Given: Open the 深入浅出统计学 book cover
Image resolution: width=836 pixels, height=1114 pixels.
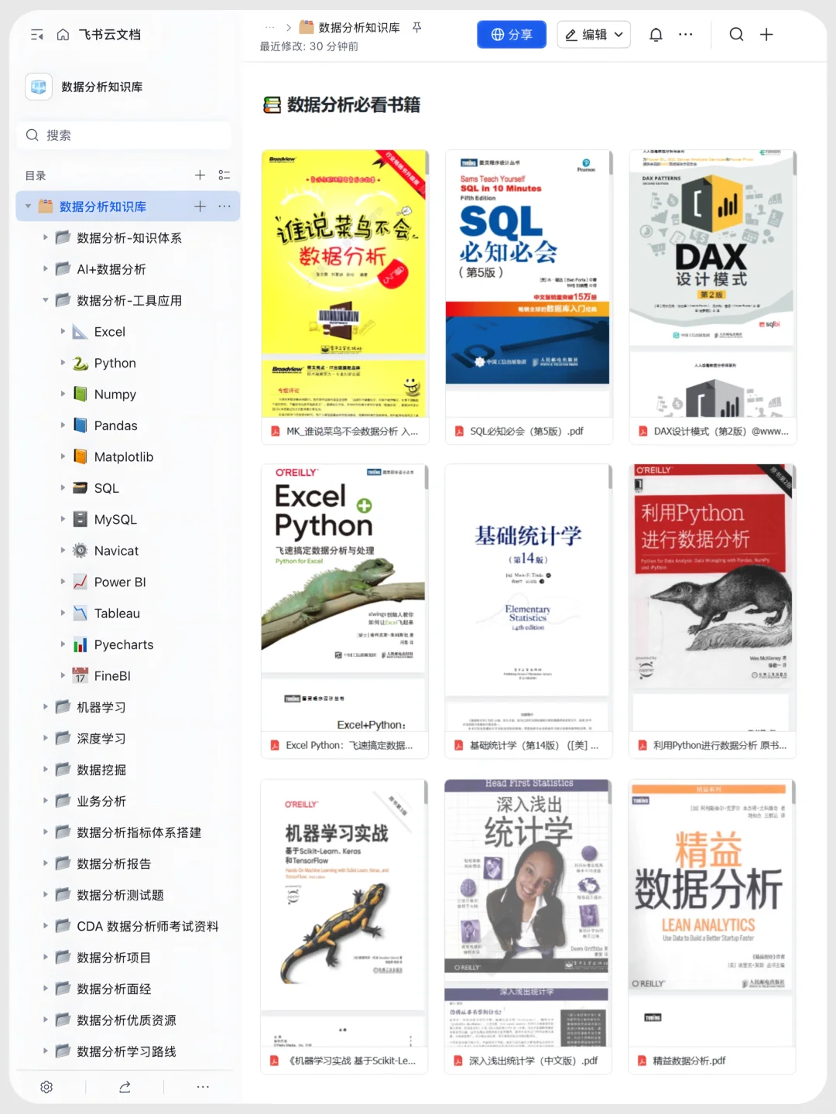Looking at the screenshot, I should click(x=528, y=913).
